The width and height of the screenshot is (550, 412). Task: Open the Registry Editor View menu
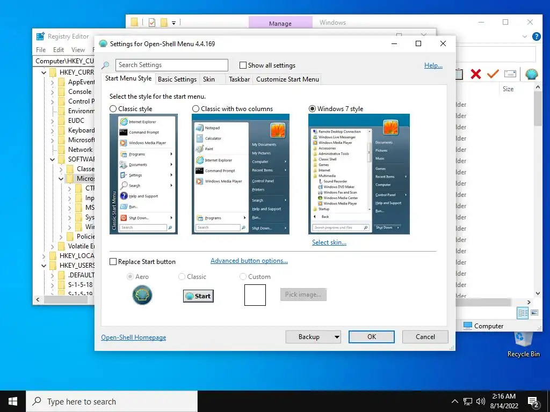coord(78,50)
